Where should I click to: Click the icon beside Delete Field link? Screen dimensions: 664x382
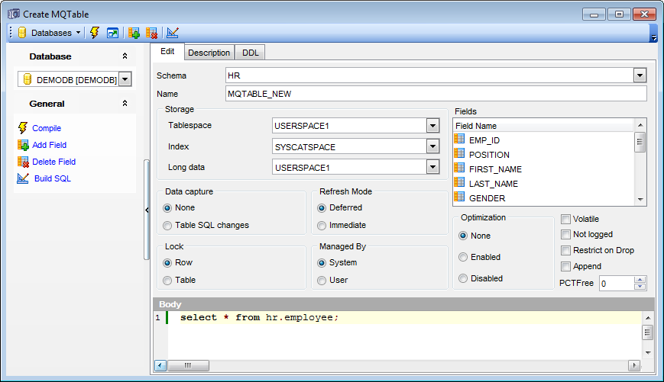pos(23,162)
